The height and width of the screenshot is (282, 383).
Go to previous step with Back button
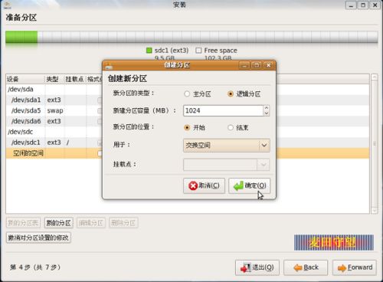coord(306,267)
